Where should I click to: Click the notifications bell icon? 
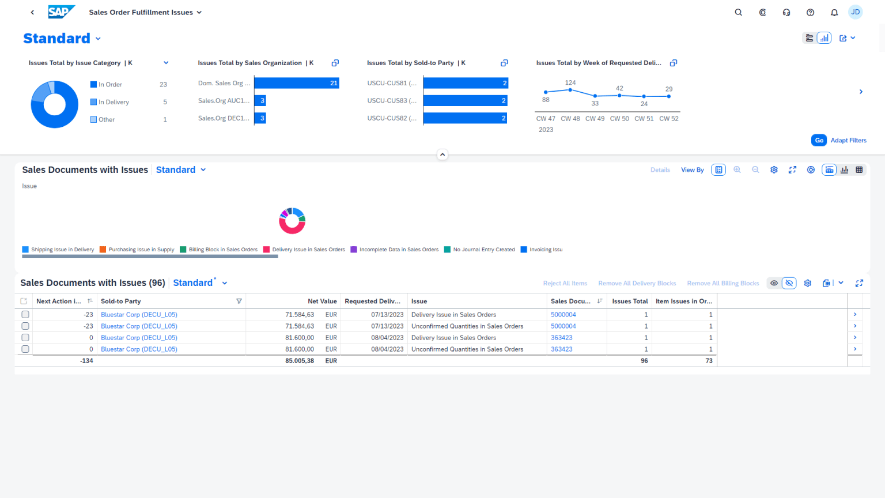[834, 12]
